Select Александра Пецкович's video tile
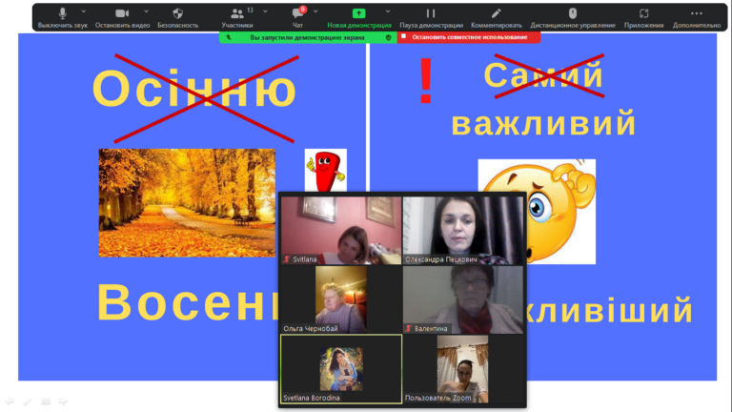 (x=462, y=231)
